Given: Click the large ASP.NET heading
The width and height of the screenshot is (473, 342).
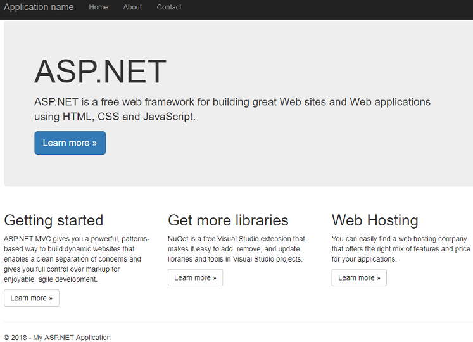Looking at the screenshot, I should (100, 72).
